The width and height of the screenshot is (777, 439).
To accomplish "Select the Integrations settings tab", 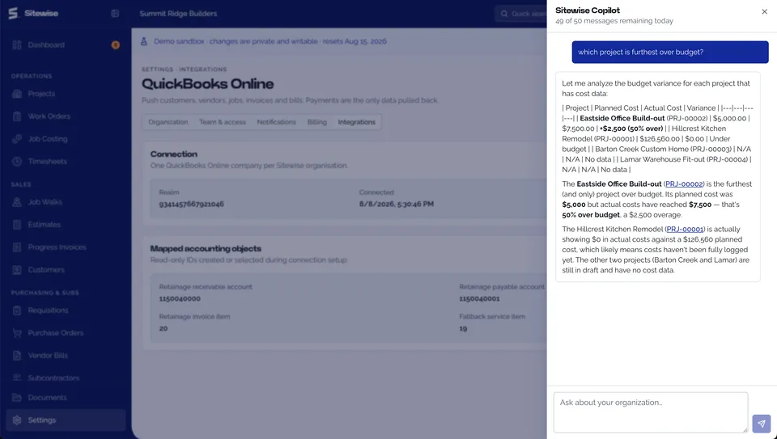I will (356, 122).
